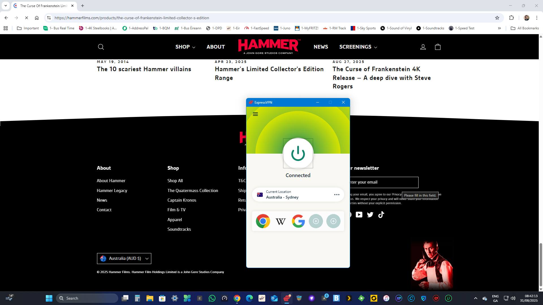This screenshot has height=305, width=543.
Task: Expand the SCREENINGS navigation dropdown
Action: tap(358, 47)
